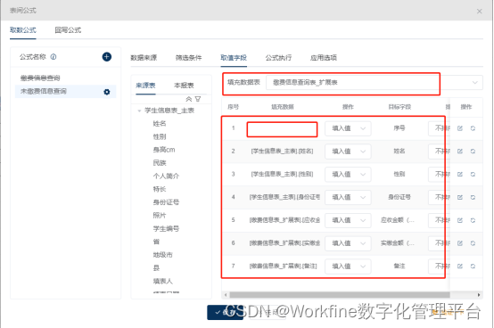Edit row 5 应收金额 with the edit icon
The height and width of the screenshot is (328, 494).
pyautogui.click(x=460, y=220)
